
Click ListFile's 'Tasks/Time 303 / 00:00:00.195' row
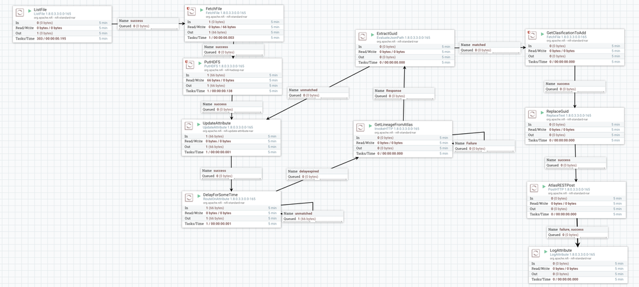point(62,39)
